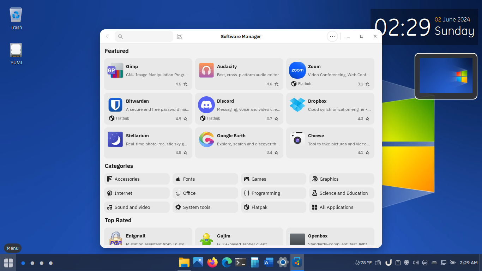Open the Discord app card

tap(239, 109)
